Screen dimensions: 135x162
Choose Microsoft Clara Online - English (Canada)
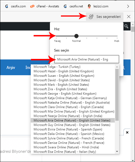(73, 107)
